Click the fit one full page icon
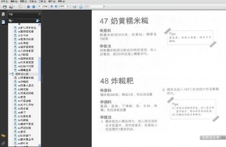Screen dimensions: 226x147 (81, 6)
